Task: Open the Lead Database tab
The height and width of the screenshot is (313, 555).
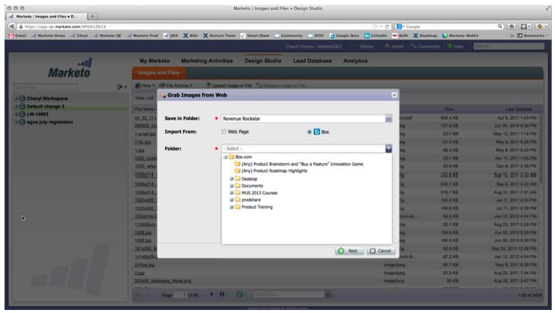Action: click(312, 61)
